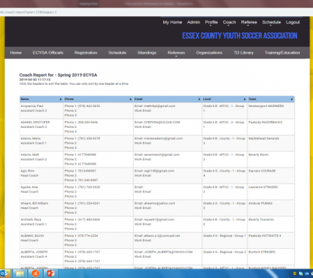Sort the table by the Email column arrow

pyautogui.click(x=199, y=99)
